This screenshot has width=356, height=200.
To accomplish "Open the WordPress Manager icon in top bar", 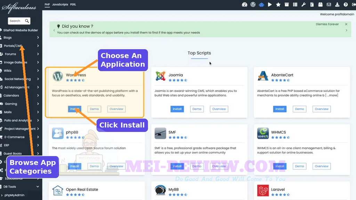I will (253, 5).
